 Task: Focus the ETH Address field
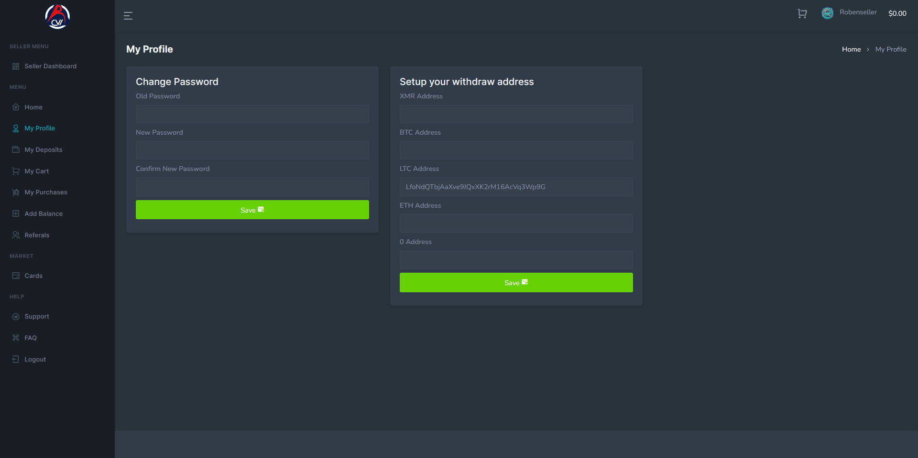(x=516, y=223)
